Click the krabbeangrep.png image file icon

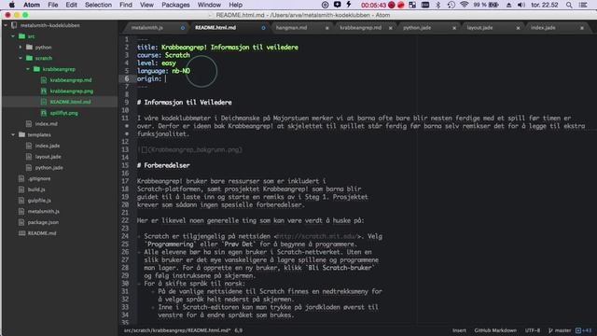(44, 91)
